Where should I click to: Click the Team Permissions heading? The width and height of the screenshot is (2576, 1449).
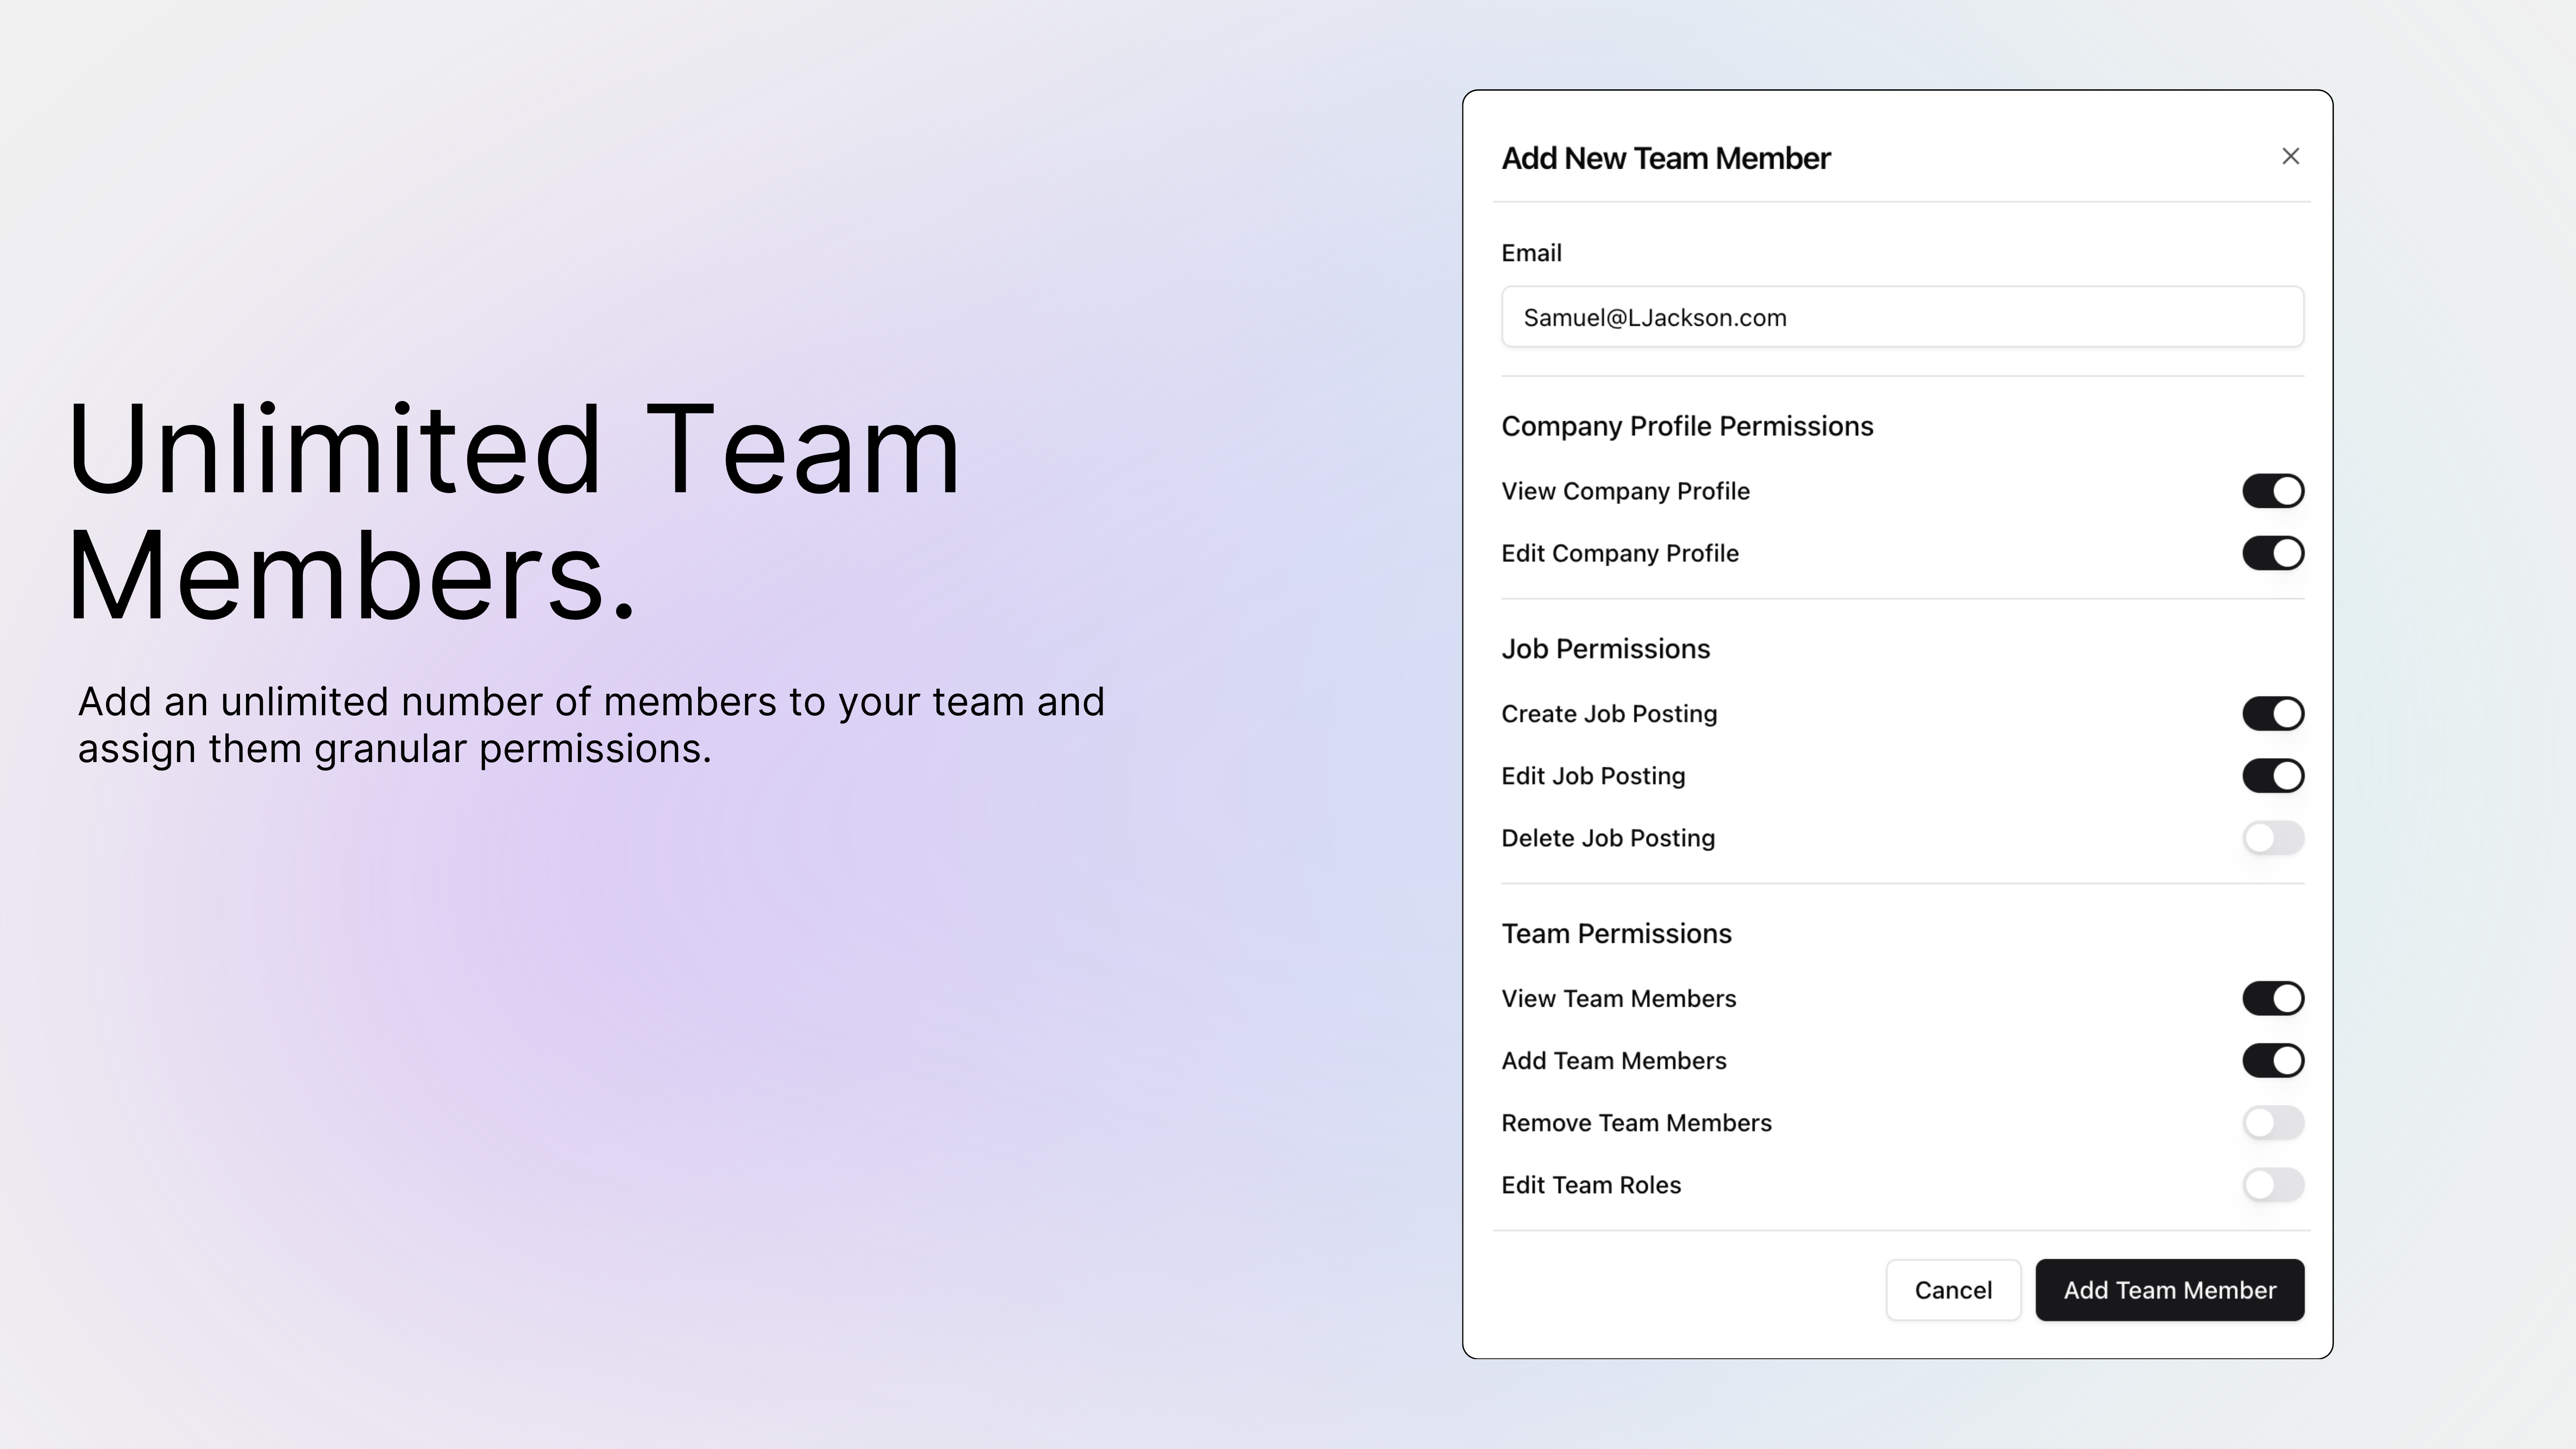tap(1616, 934)
